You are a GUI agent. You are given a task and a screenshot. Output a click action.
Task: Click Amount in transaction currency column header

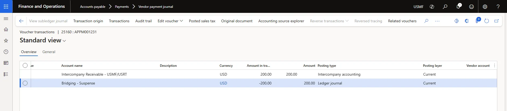[x=258, y=66]
